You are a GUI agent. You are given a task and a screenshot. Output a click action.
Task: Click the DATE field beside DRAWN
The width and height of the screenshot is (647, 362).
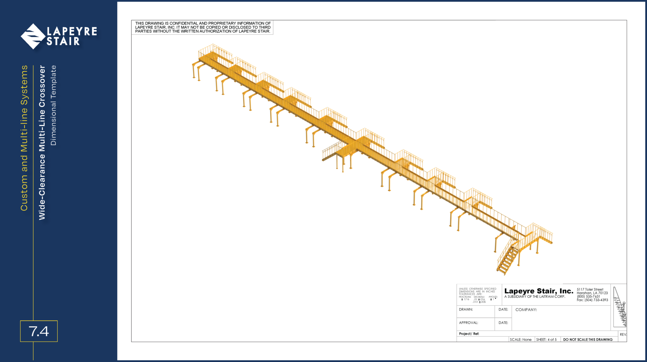tap(503, 311)
